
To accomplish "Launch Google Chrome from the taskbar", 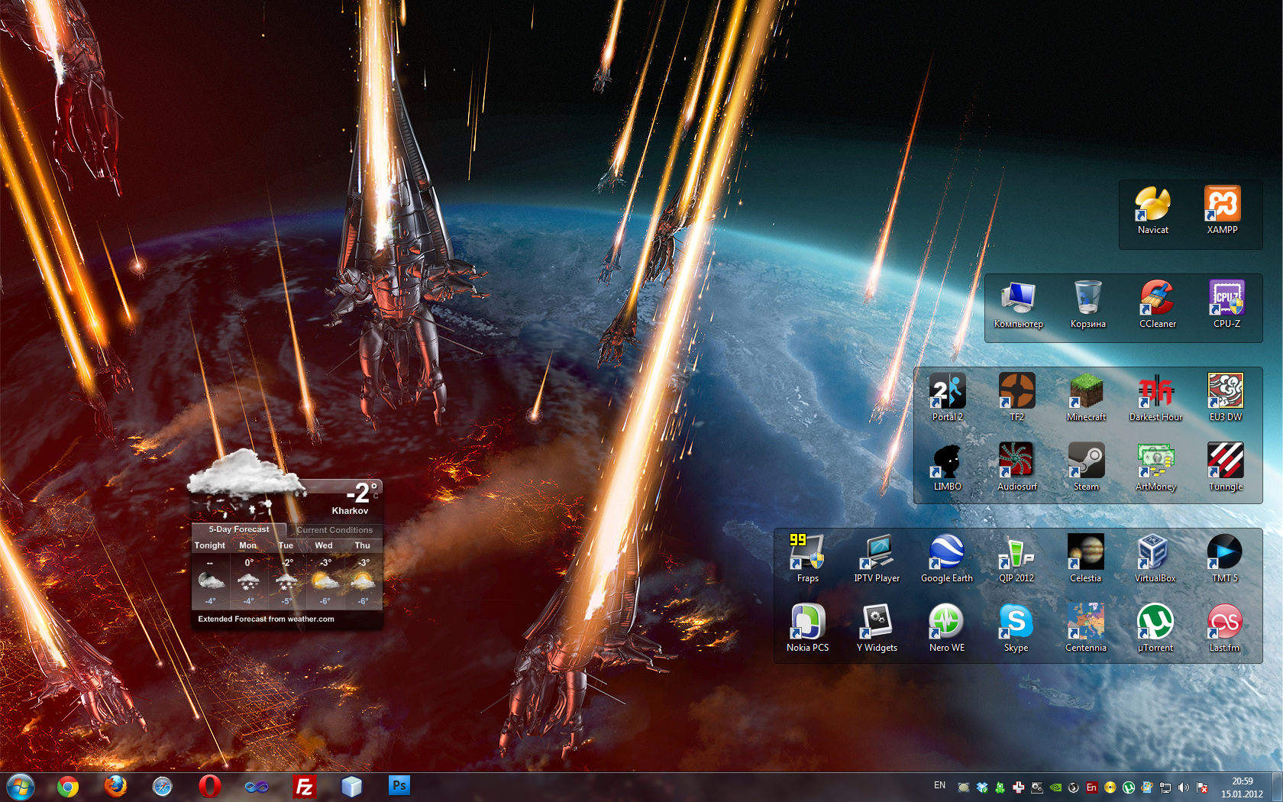I will tap(68, 787).
